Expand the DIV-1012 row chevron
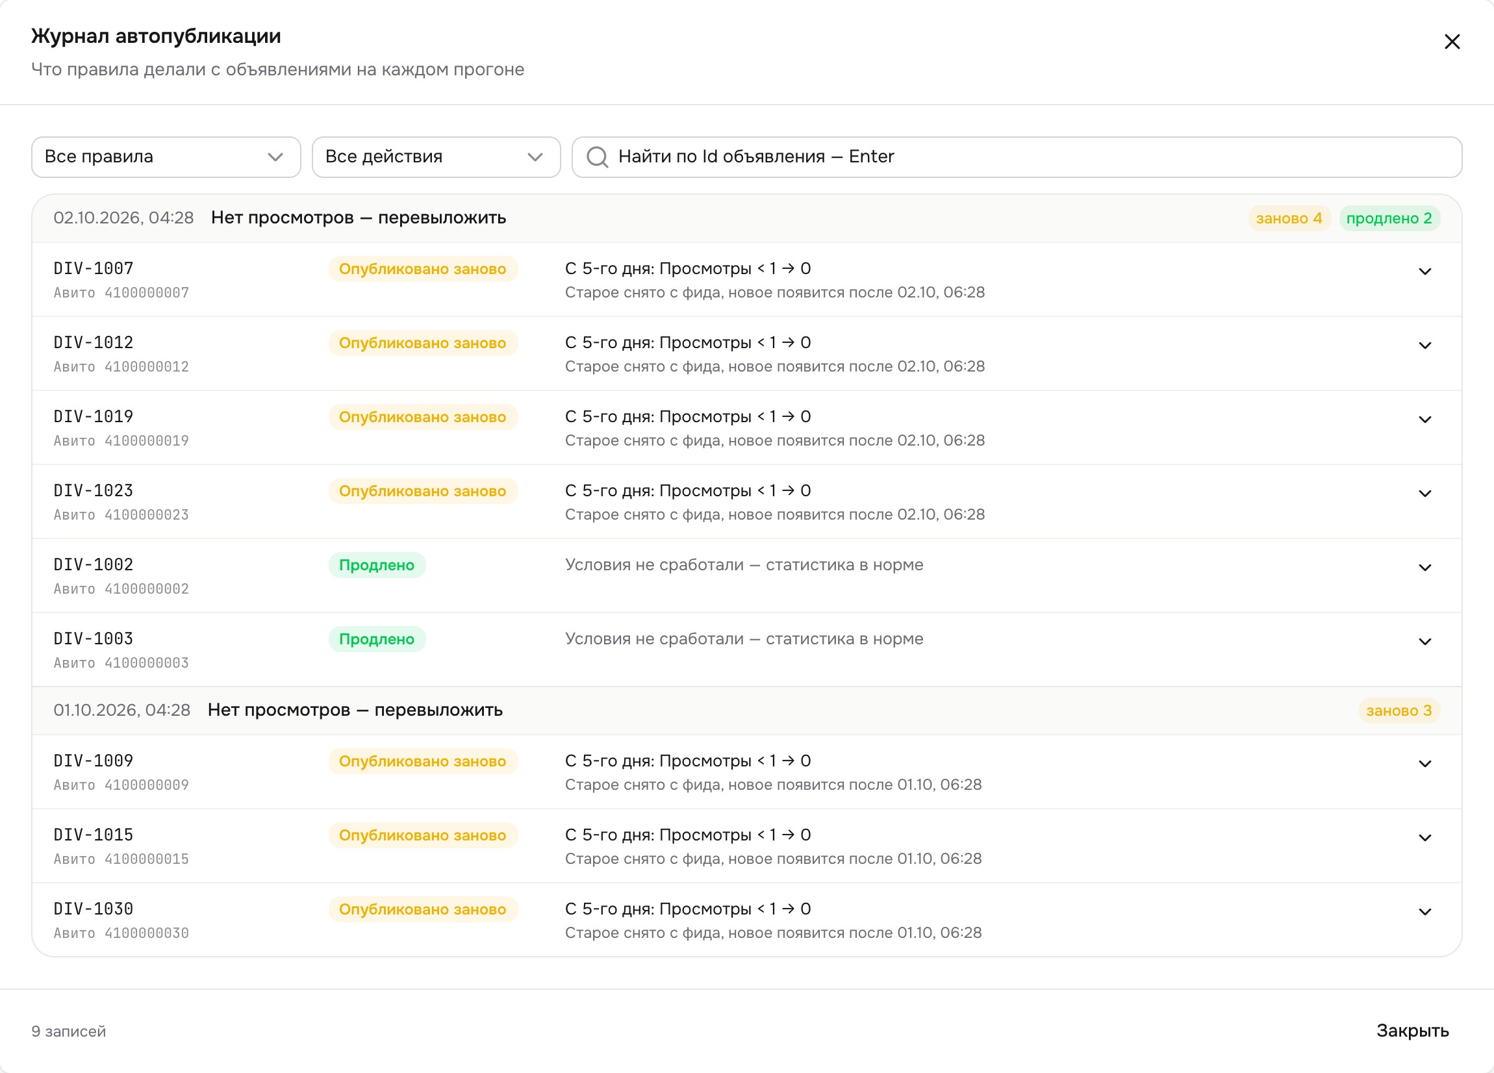This screenshot has width=1494, height=1073. pyautogui.click(x=1425, y=345)
